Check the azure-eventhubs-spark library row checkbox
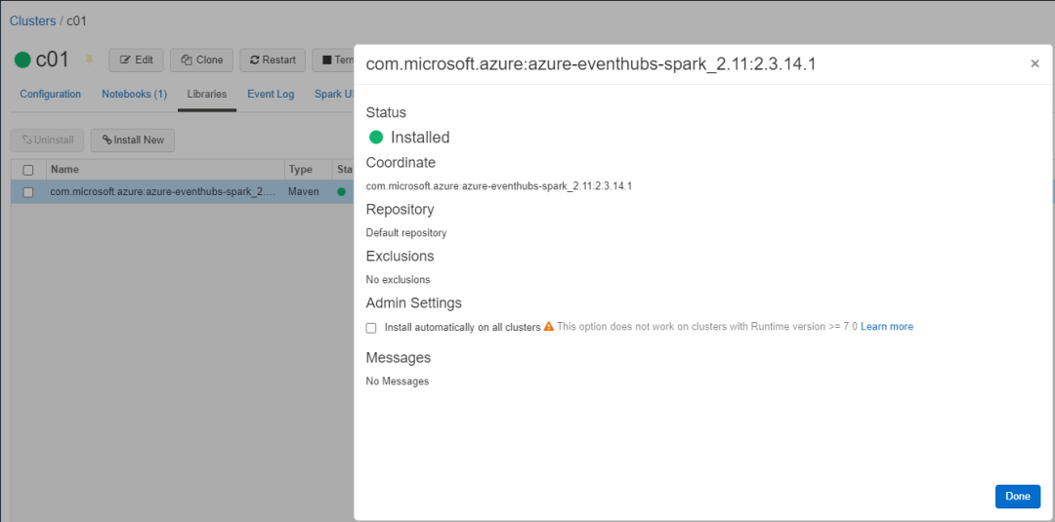 coord(28,192)
